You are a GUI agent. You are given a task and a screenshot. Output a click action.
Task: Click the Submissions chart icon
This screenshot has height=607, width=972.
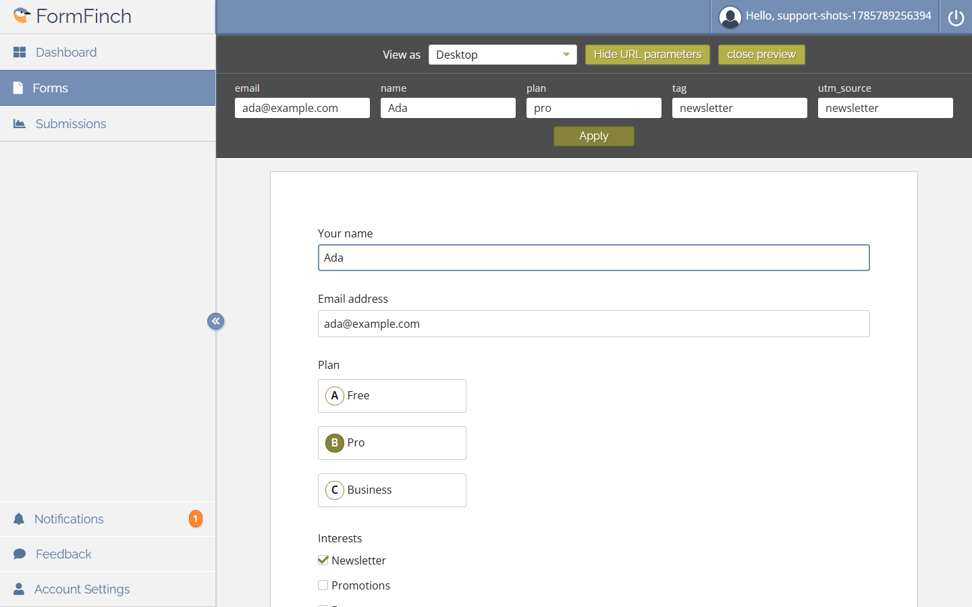(x=20, y=123)
